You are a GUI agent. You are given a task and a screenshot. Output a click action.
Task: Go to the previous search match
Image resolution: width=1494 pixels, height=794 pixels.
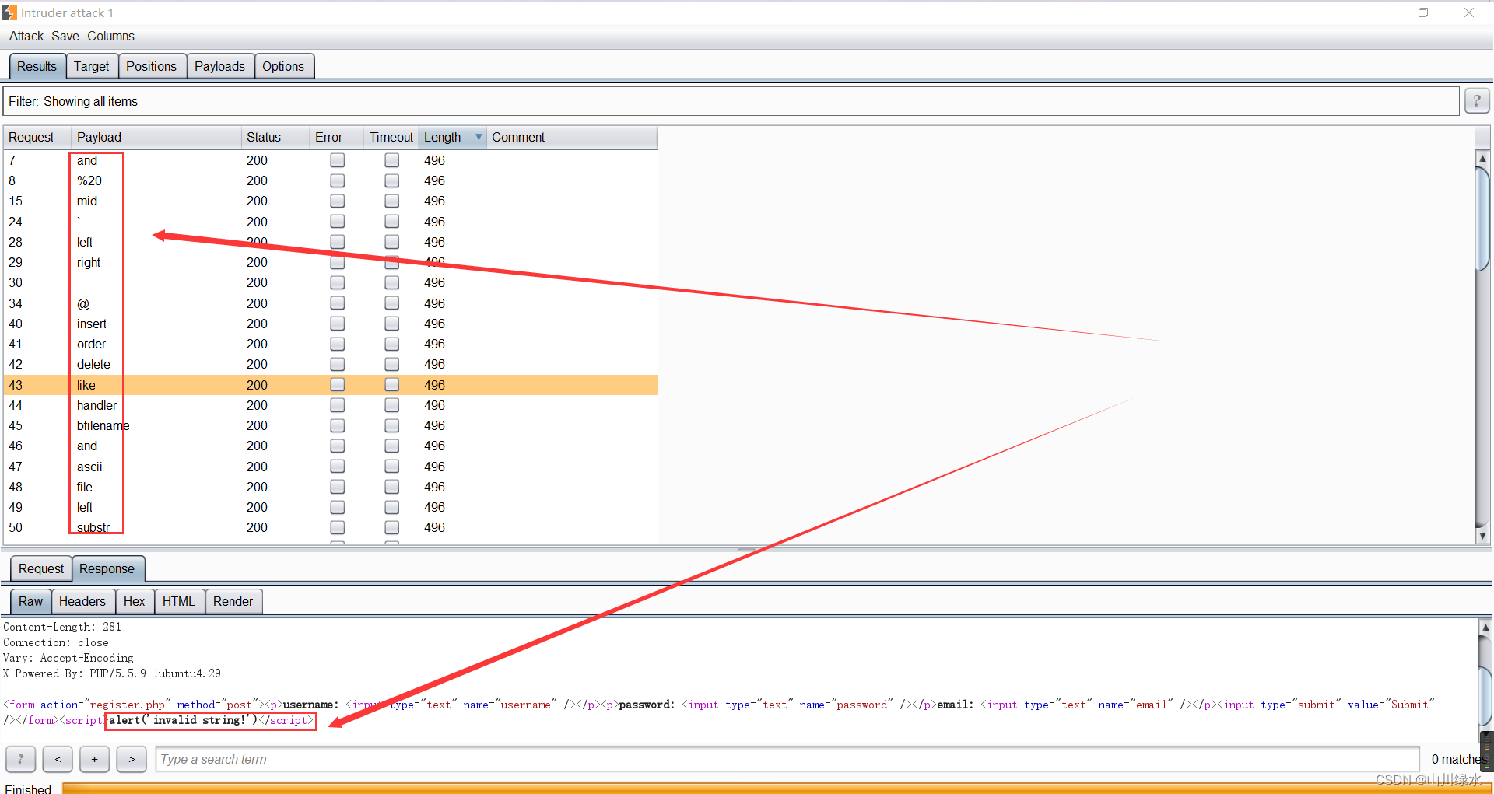point(58,759)
